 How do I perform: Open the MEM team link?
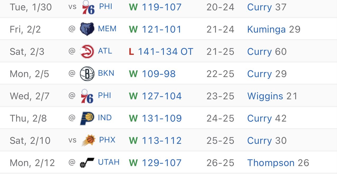107,29
